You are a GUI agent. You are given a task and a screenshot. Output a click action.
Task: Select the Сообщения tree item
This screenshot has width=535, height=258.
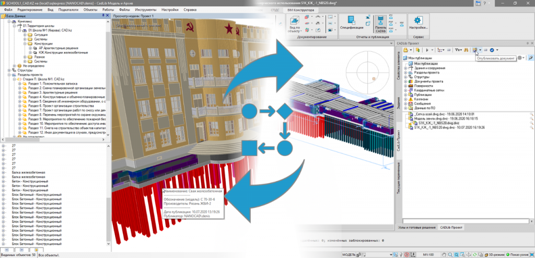(423, 103)
